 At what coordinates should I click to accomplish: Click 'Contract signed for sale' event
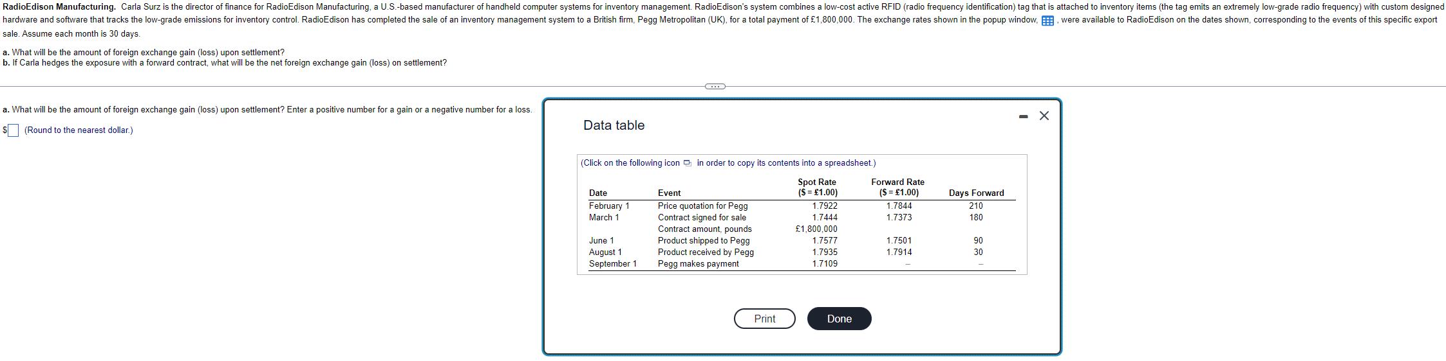click(702, 218)
